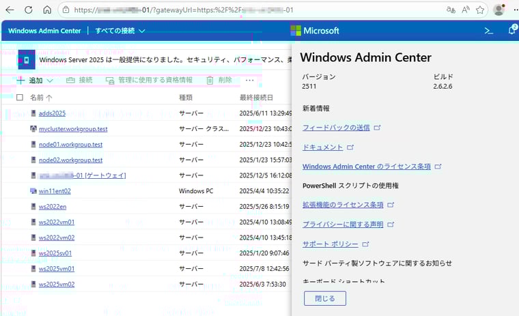Click the cluster icon beside mycluster.workgroup.test
Screen dimensions: 519x316
pyautogui.click(x=33, y=129)
